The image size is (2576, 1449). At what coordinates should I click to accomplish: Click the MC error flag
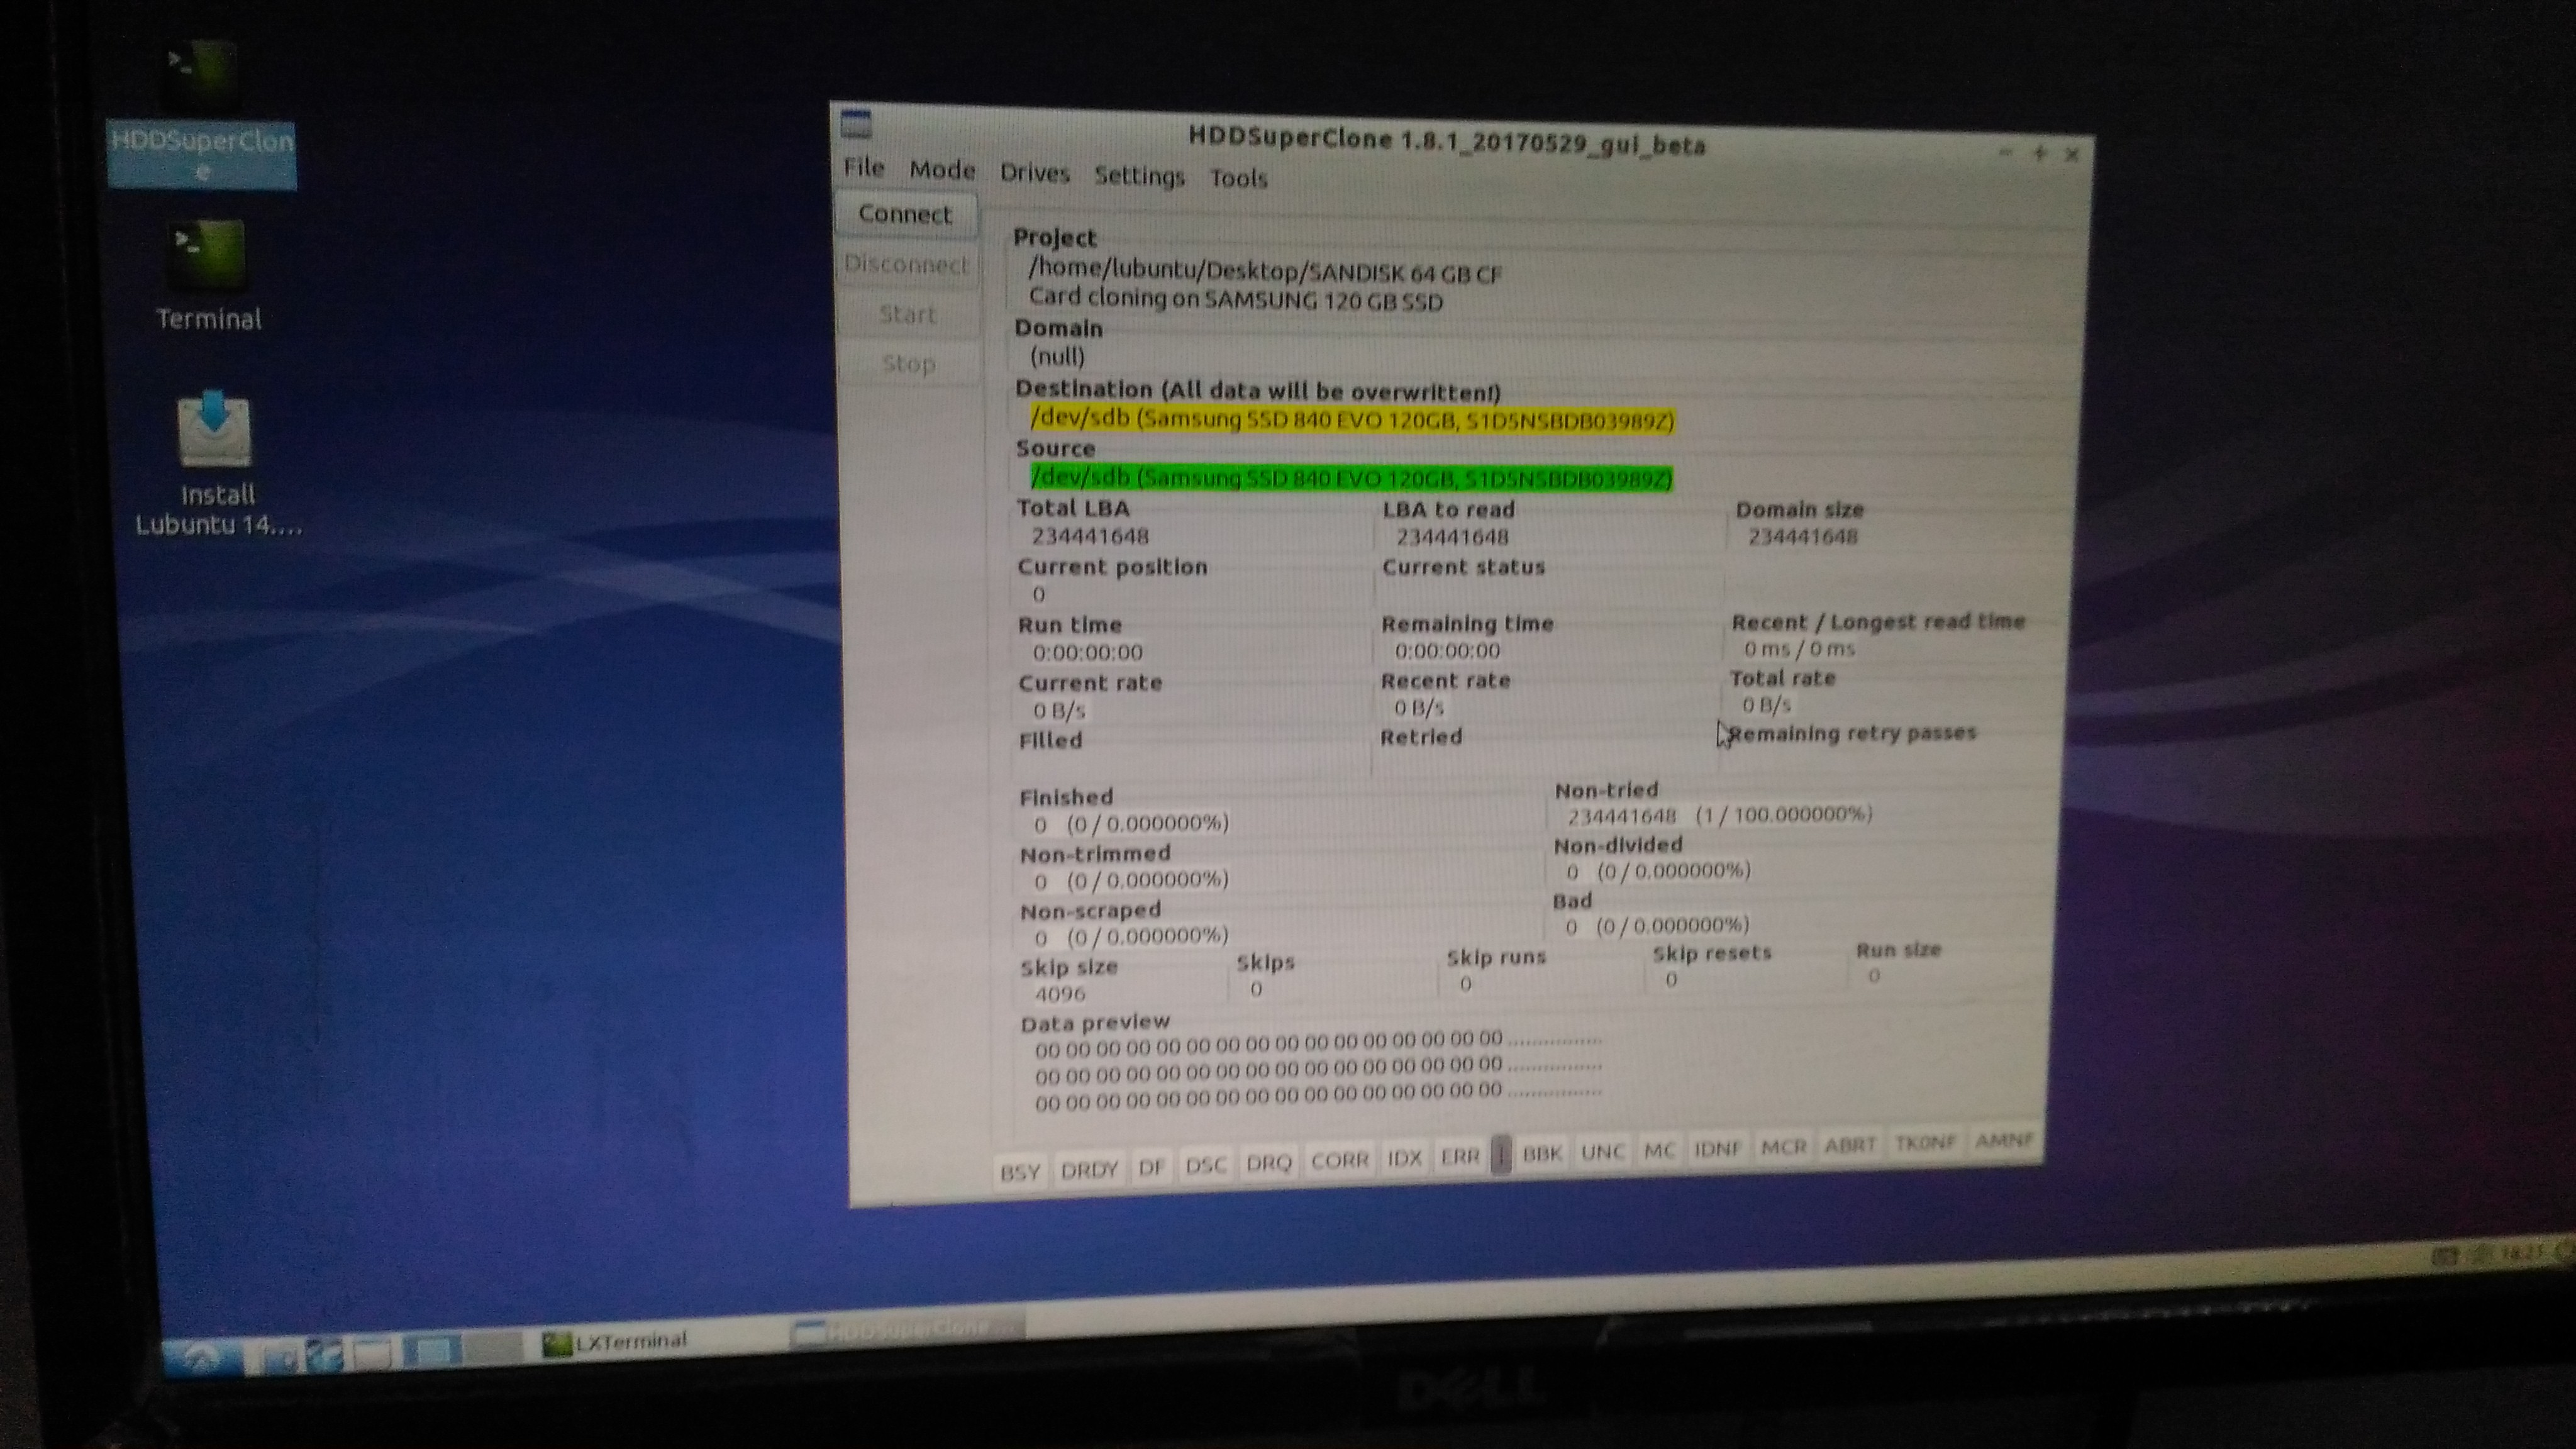coord(1660,1150)
